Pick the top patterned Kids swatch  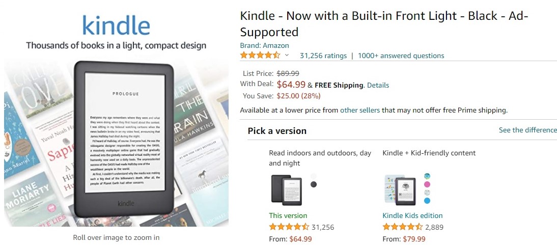pos(427,176)
